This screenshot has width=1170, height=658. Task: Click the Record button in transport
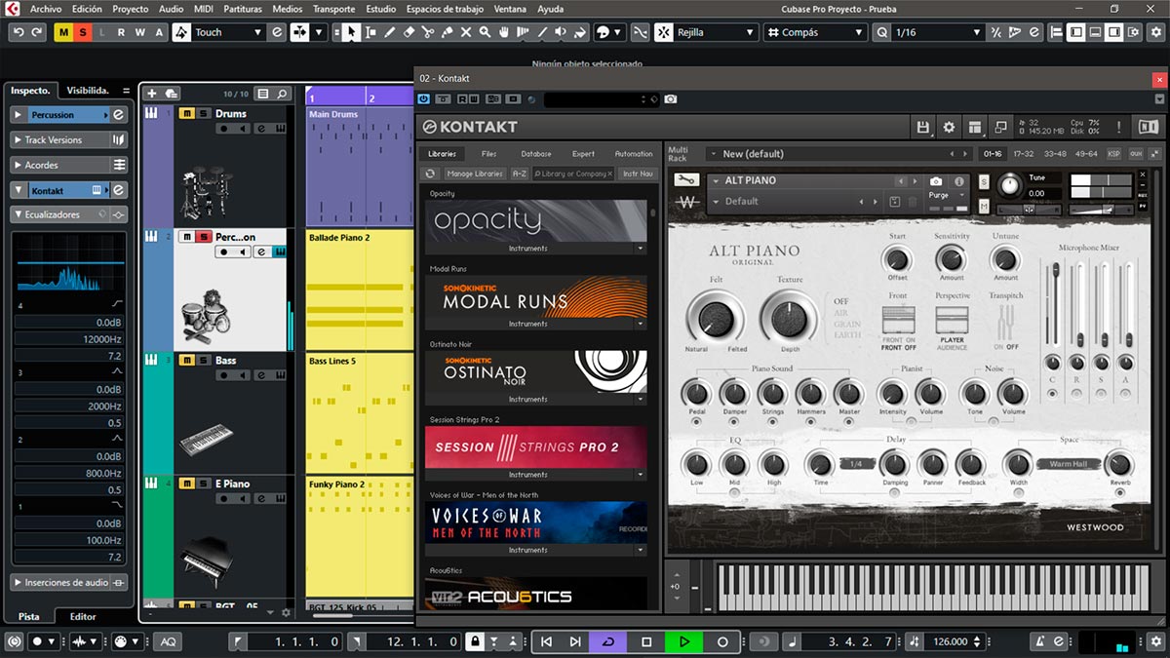(x=722, y=641)
